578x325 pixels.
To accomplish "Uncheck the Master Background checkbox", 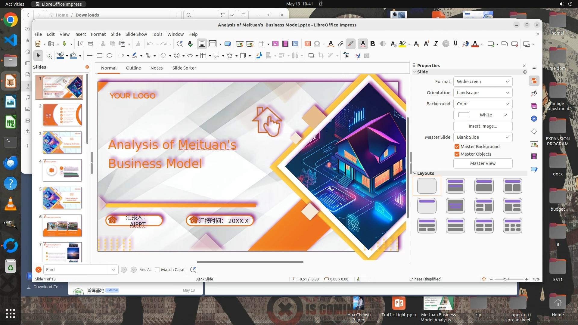I will (457, 147).
